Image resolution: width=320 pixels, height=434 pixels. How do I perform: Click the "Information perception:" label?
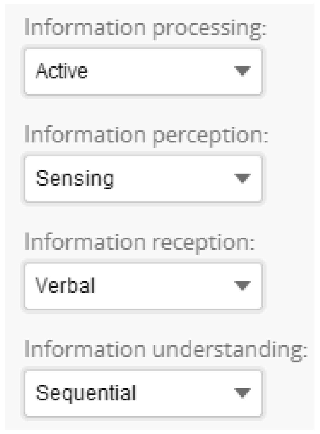[146, 135]
